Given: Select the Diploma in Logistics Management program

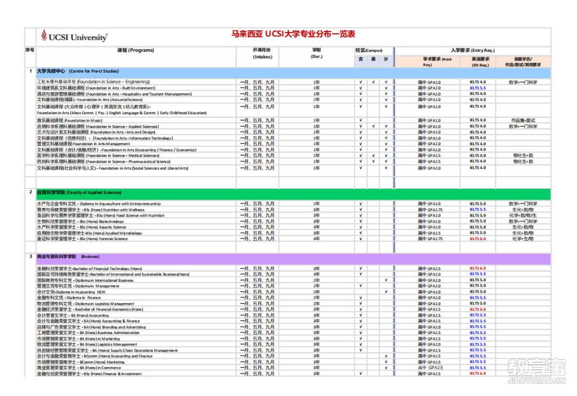Looking at the screenshot, I should click(x=85, y=304).
